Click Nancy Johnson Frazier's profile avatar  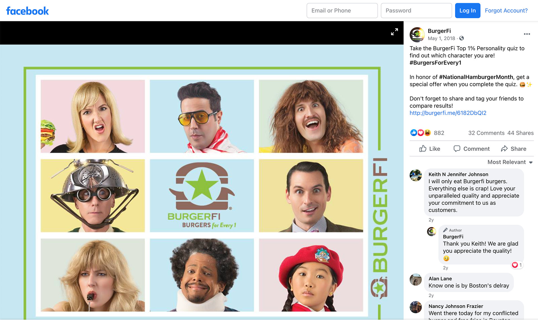click(x=416, y=307)
